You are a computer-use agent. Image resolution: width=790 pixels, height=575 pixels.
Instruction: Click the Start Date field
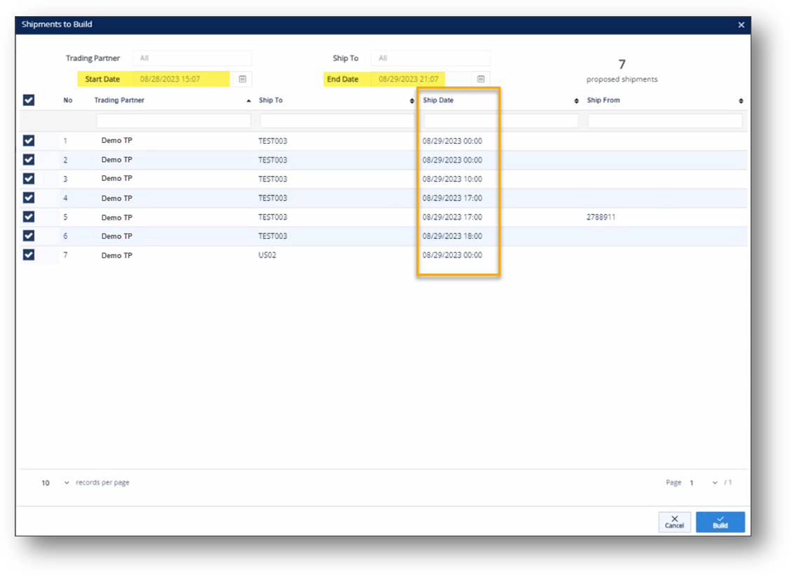(181, 79)
